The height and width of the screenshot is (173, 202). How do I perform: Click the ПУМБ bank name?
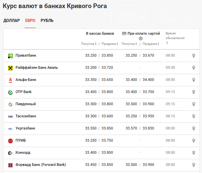pyautogui.click(x=21, y=140)
